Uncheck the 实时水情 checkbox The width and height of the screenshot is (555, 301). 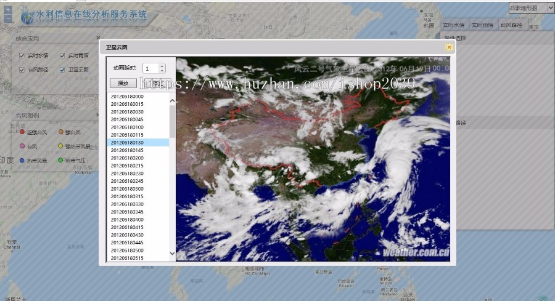pos(22,55)
